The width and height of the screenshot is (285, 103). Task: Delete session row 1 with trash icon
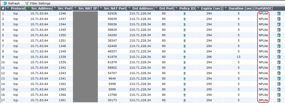coord(279,13)
